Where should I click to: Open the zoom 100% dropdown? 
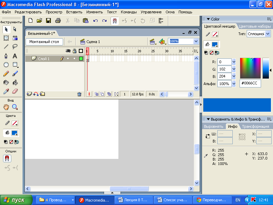pos(196,41)
